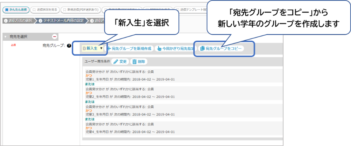Click the plus icon for 宛先グループを新規作成
This screenshot has height=146, width=351.
click(109, 49)
